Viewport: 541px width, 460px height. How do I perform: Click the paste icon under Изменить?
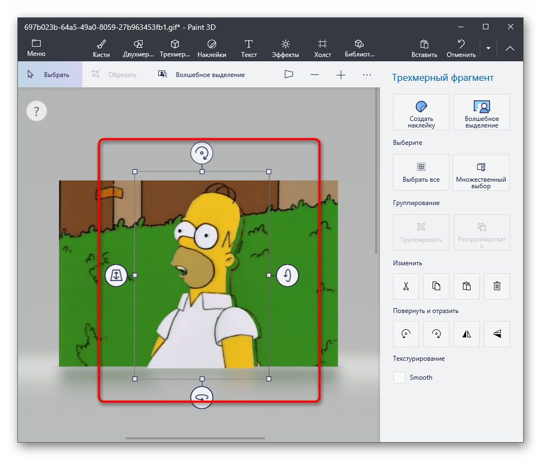coord(466,286)
